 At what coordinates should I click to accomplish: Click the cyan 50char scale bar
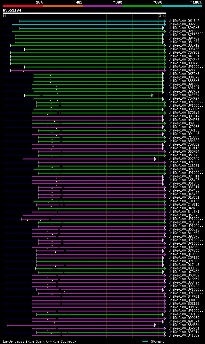(x=145, y=341)
